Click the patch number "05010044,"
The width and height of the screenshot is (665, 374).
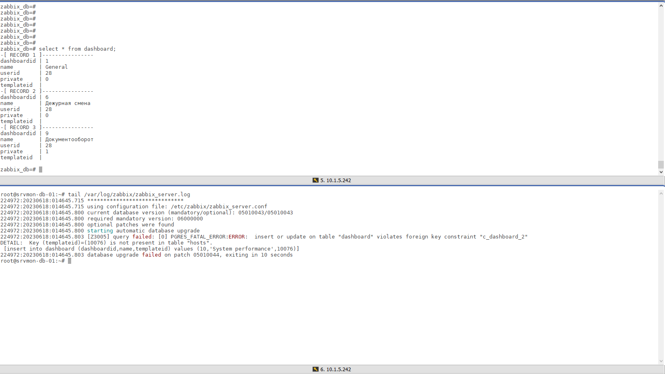click(x=208, y=255)
